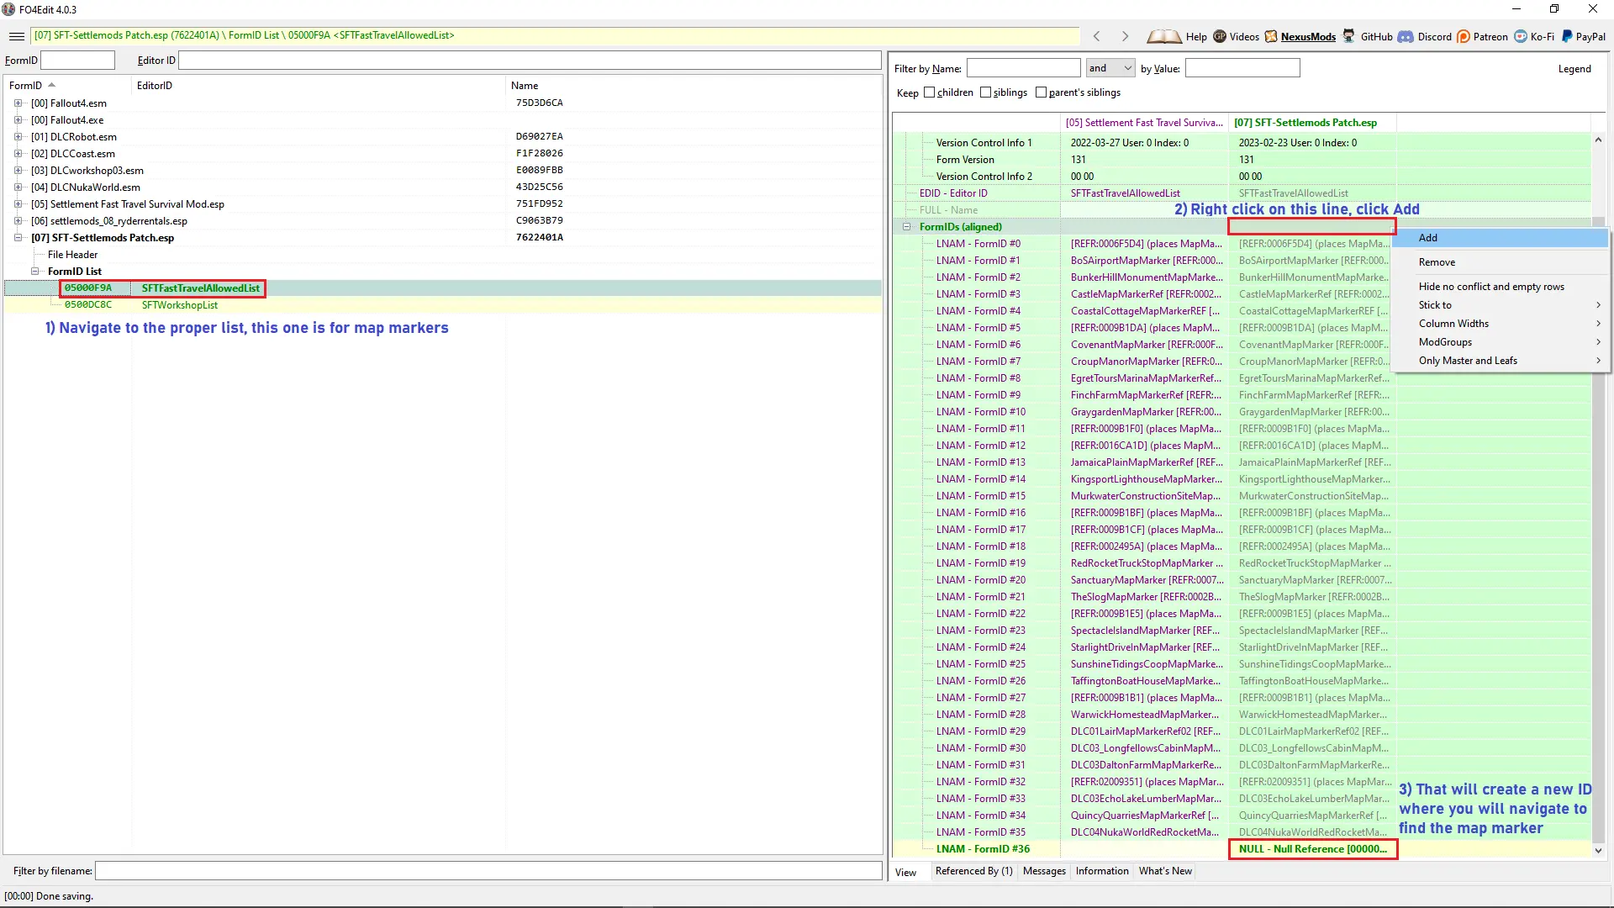Collapse the SFT-Settlemods Patch.esp node
Image resolution: width=1614 pixels, height=908 pixels.
[18, 238]
